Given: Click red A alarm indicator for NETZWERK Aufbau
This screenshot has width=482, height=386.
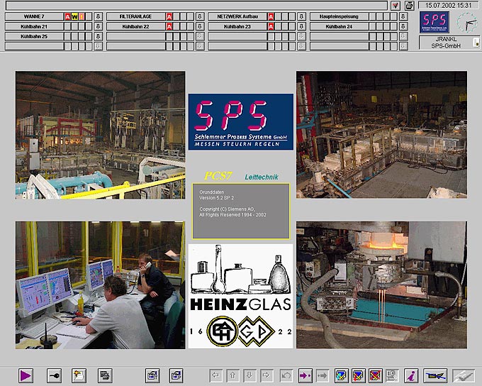Looking at the screenshot, I should pyautogui.click(x=271, y=16).
